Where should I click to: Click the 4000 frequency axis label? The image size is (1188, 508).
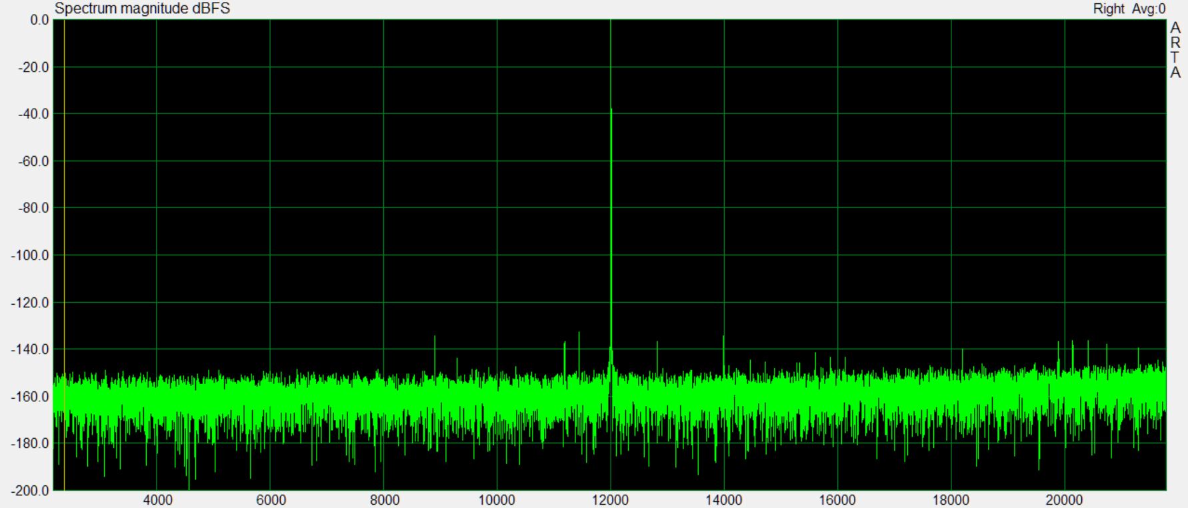[x=157, y=501]
